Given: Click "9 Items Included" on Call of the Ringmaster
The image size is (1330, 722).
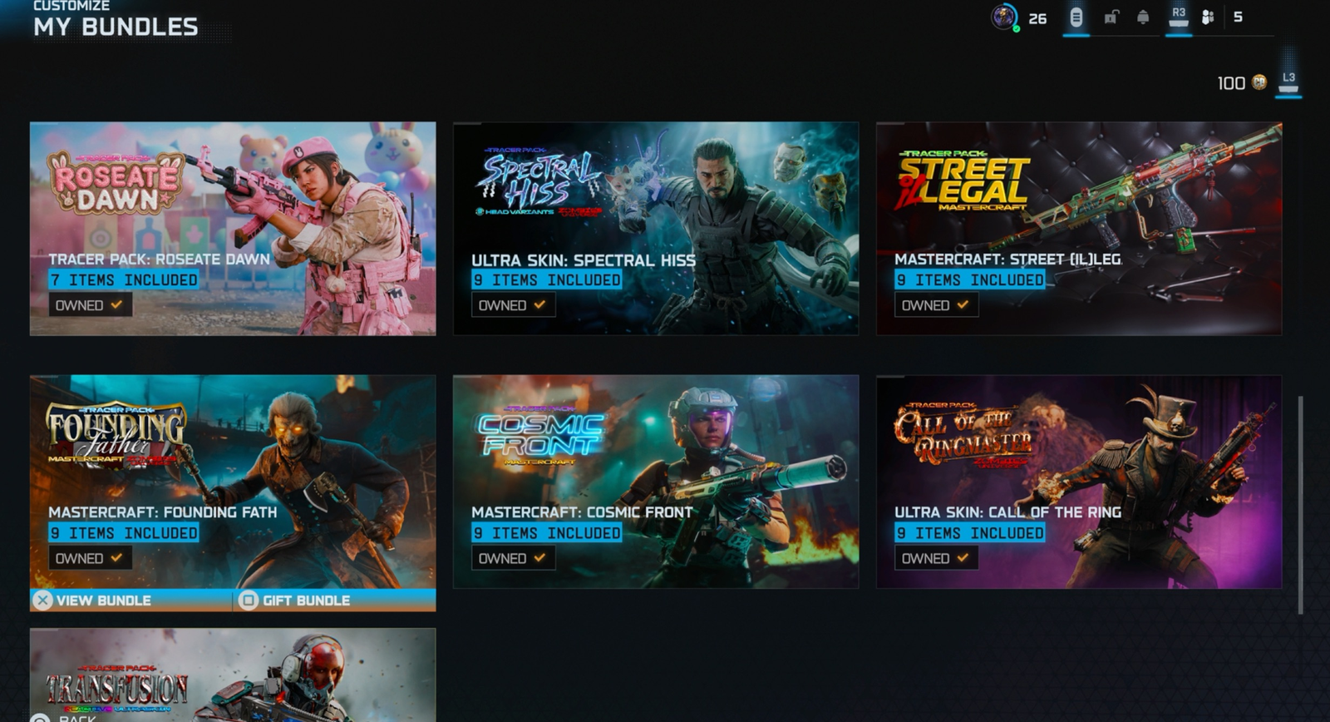Looking at the screenshot, I should (969, 533).
